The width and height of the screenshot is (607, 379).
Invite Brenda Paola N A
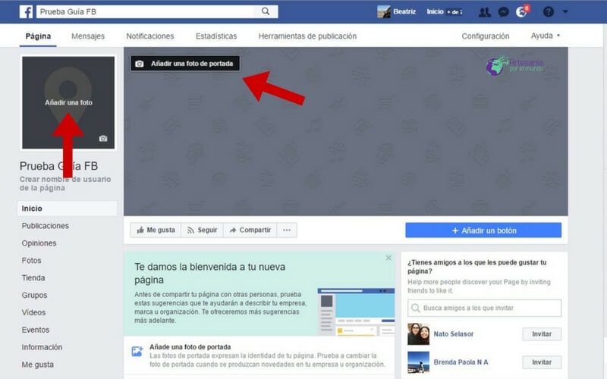point(542,362)
